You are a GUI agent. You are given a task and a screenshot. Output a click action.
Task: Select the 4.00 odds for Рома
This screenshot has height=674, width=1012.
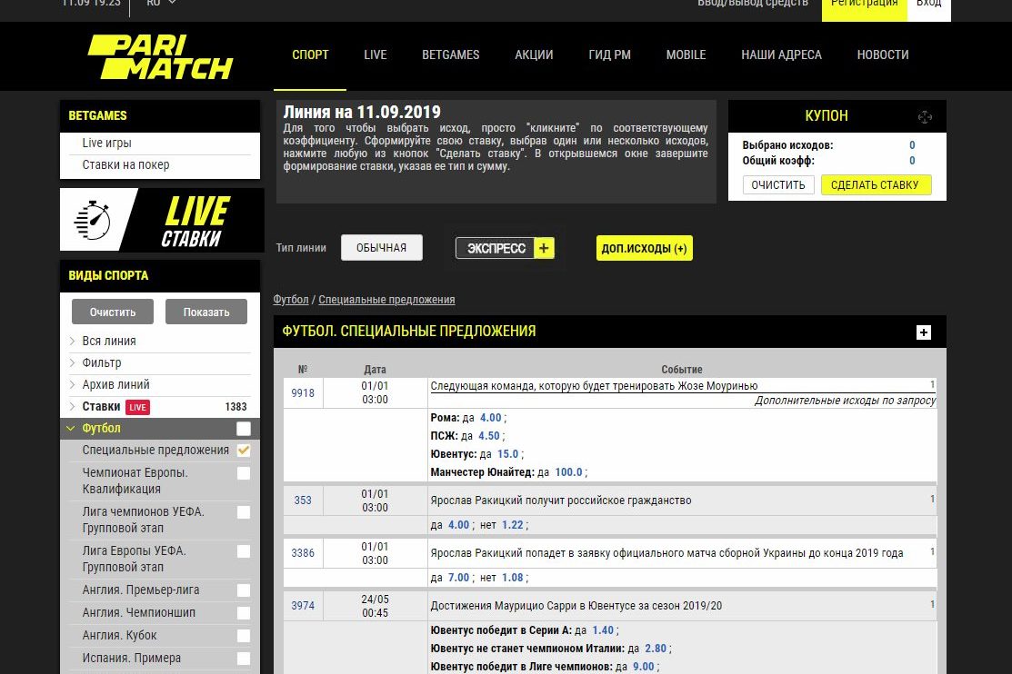coord(490,418)
